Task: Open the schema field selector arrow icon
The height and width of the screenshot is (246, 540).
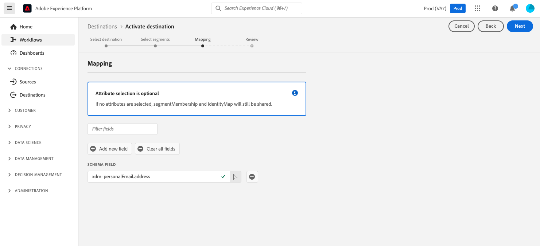Action: click(x=236, y=177)
